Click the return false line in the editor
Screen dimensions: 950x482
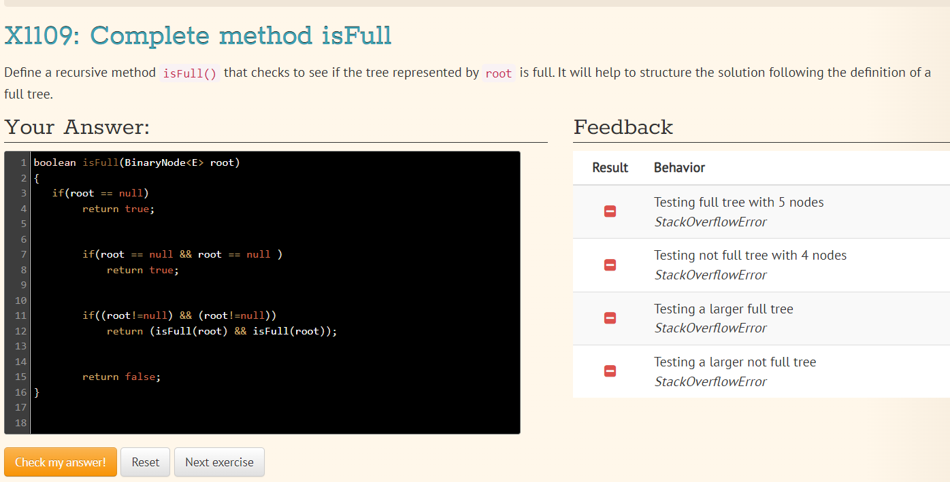122,377
